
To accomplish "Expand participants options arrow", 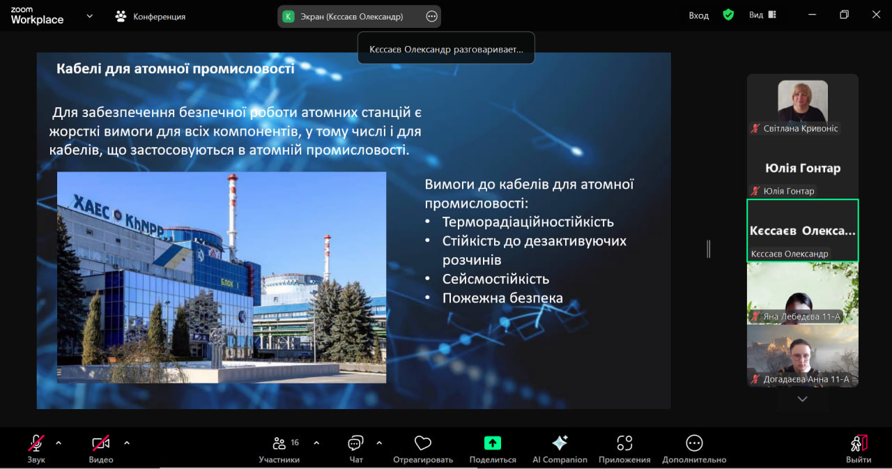I will coord(316,443).
